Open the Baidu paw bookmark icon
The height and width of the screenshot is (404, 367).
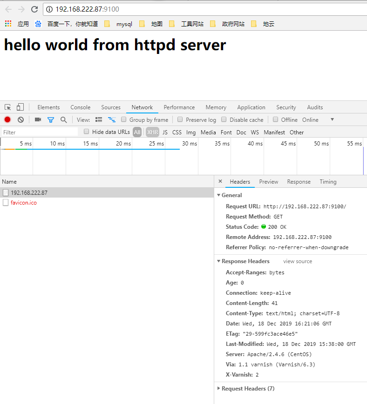coord(38,24)
